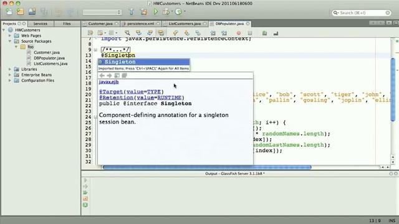This screenshot has width=399, height=224.
Task: Click the Shift Line Right icon
Action: point(224,33)
